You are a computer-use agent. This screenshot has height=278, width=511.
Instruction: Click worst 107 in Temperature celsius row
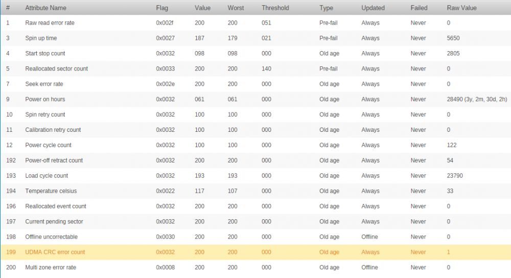(x=233, y=191)
